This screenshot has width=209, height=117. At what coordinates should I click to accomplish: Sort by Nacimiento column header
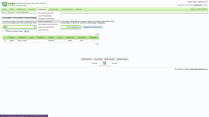(41, 37)
